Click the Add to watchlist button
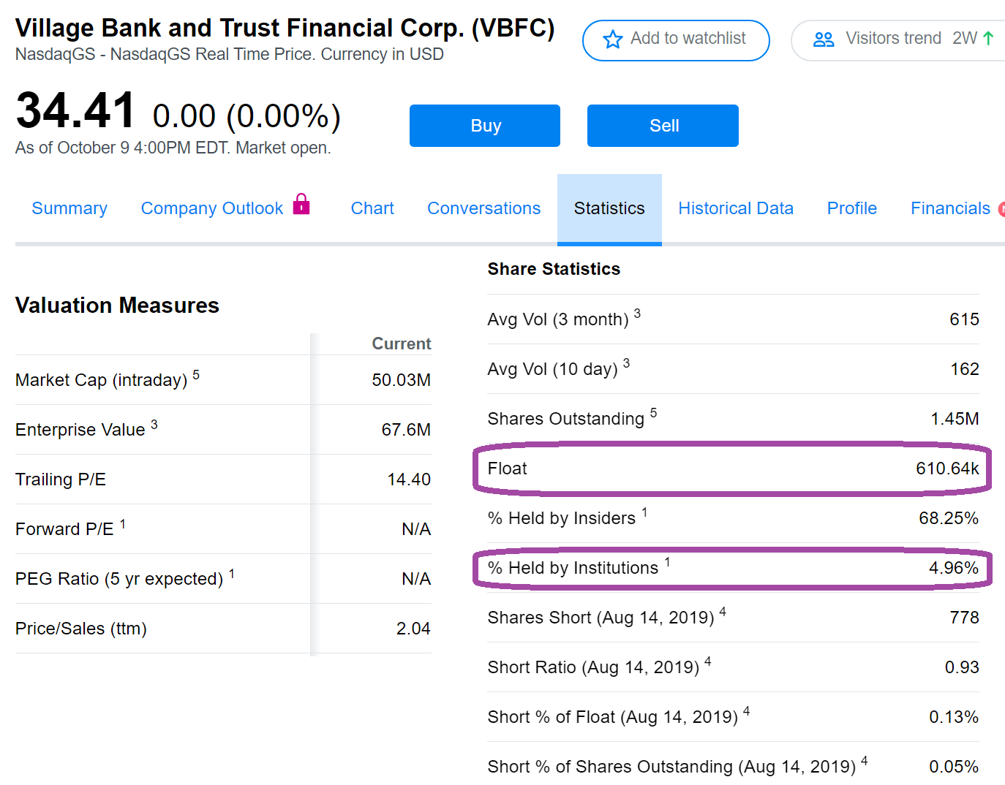Screen dimensions: 1005x785 (x=676, y=40)
